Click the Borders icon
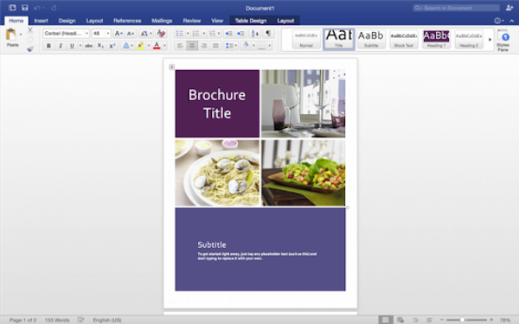519x324 pixels. click(261, 46)
